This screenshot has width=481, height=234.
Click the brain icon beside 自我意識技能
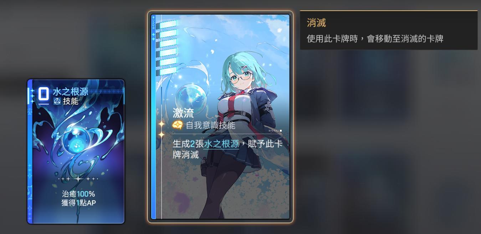(178, 125)
